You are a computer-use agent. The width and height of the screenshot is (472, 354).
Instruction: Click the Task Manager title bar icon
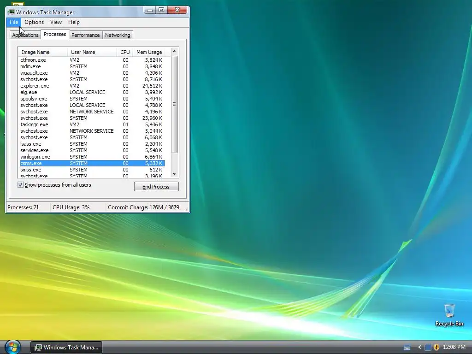[12, 12]
